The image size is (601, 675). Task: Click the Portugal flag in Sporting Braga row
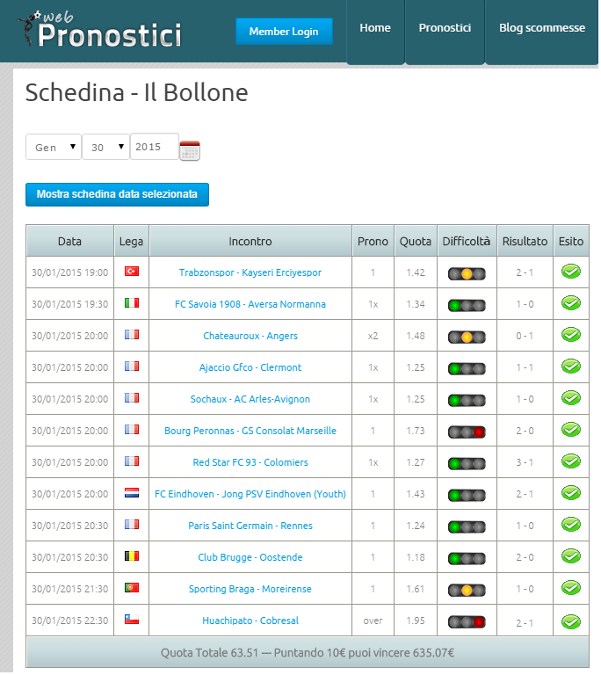coord(132,588)
